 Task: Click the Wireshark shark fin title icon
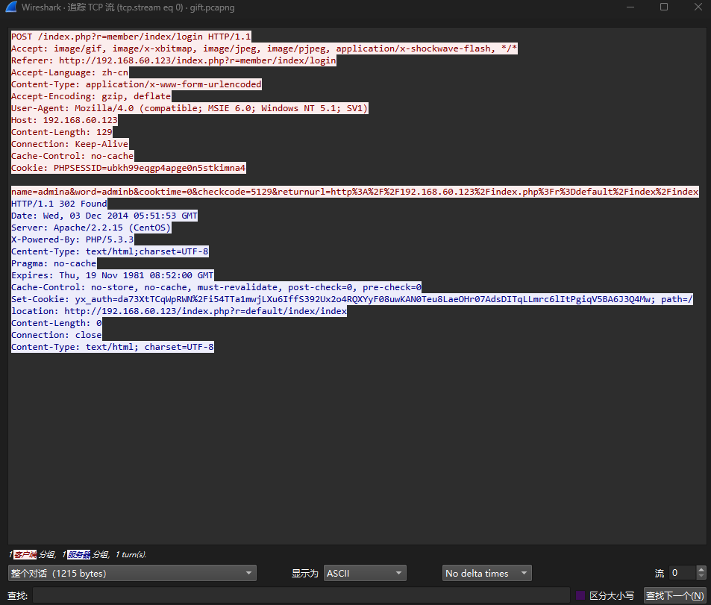coord(11,7)
